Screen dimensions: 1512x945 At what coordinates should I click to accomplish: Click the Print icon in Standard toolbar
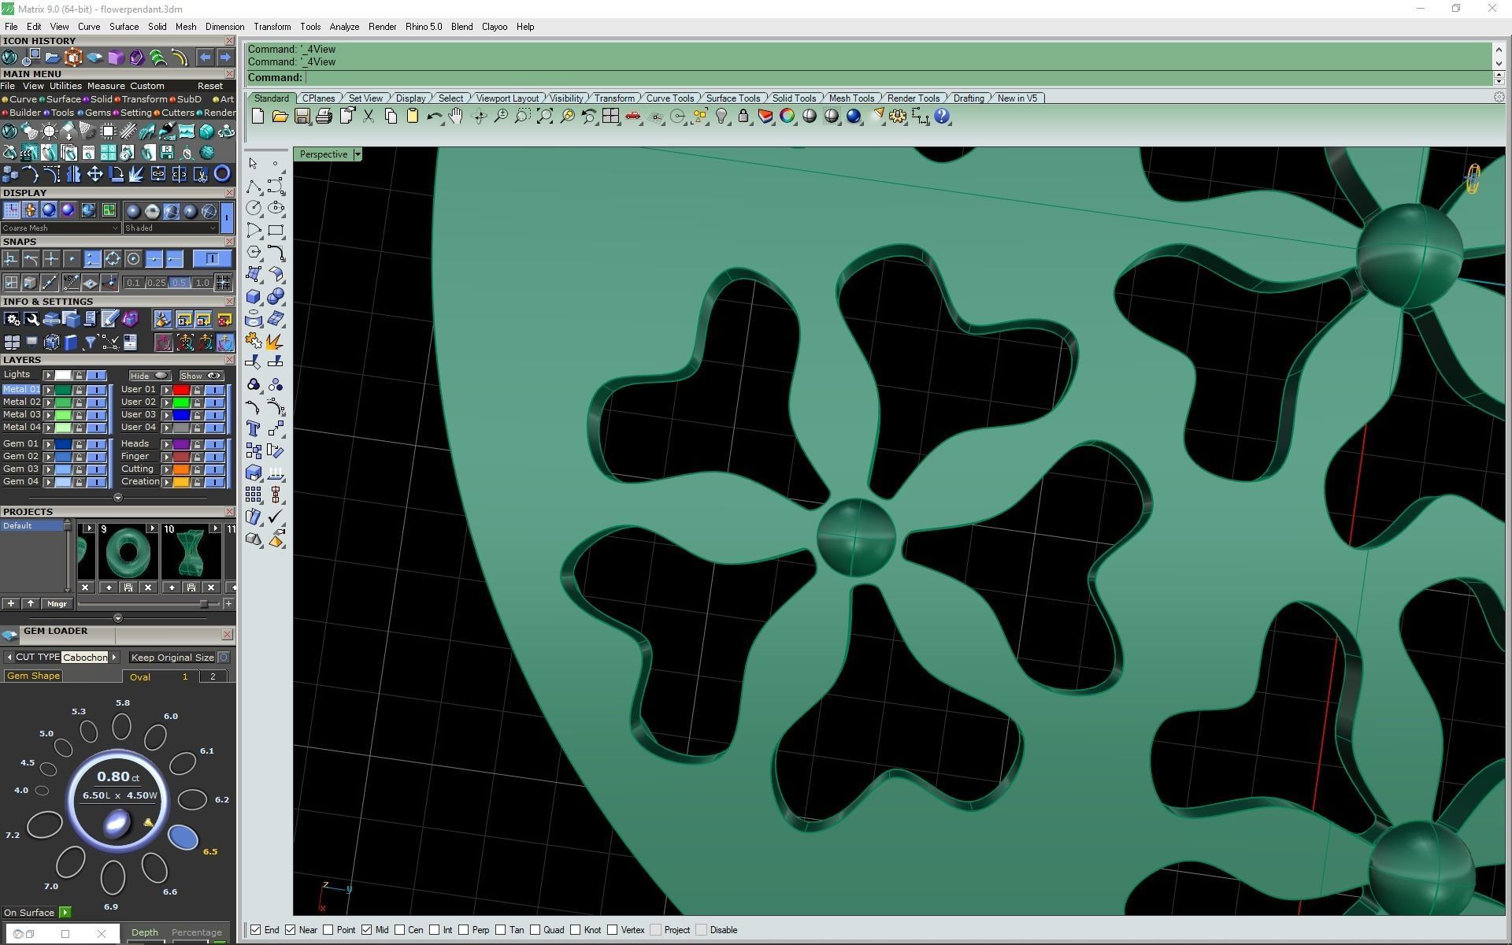click(324, 117)
